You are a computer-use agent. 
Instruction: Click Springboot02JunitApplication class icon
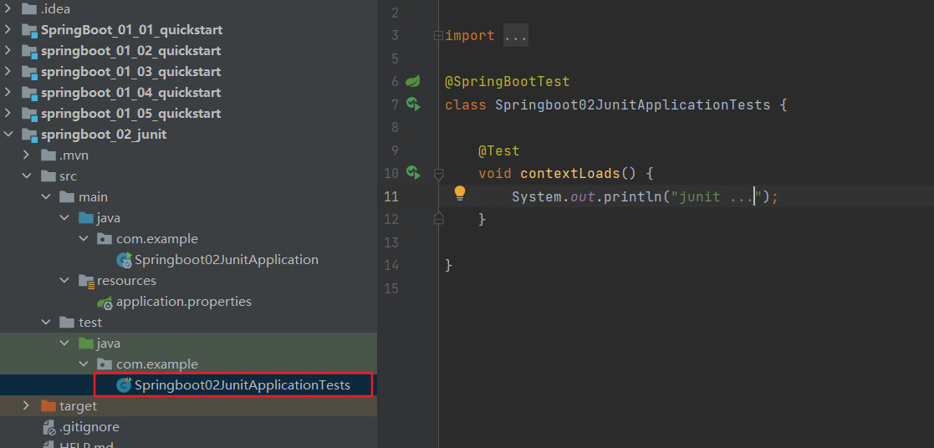click(125, 260)
